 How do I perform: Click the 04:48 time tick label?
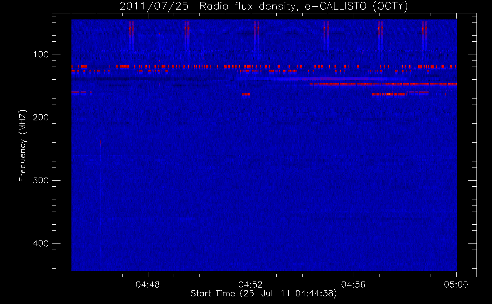pos(148,285)
